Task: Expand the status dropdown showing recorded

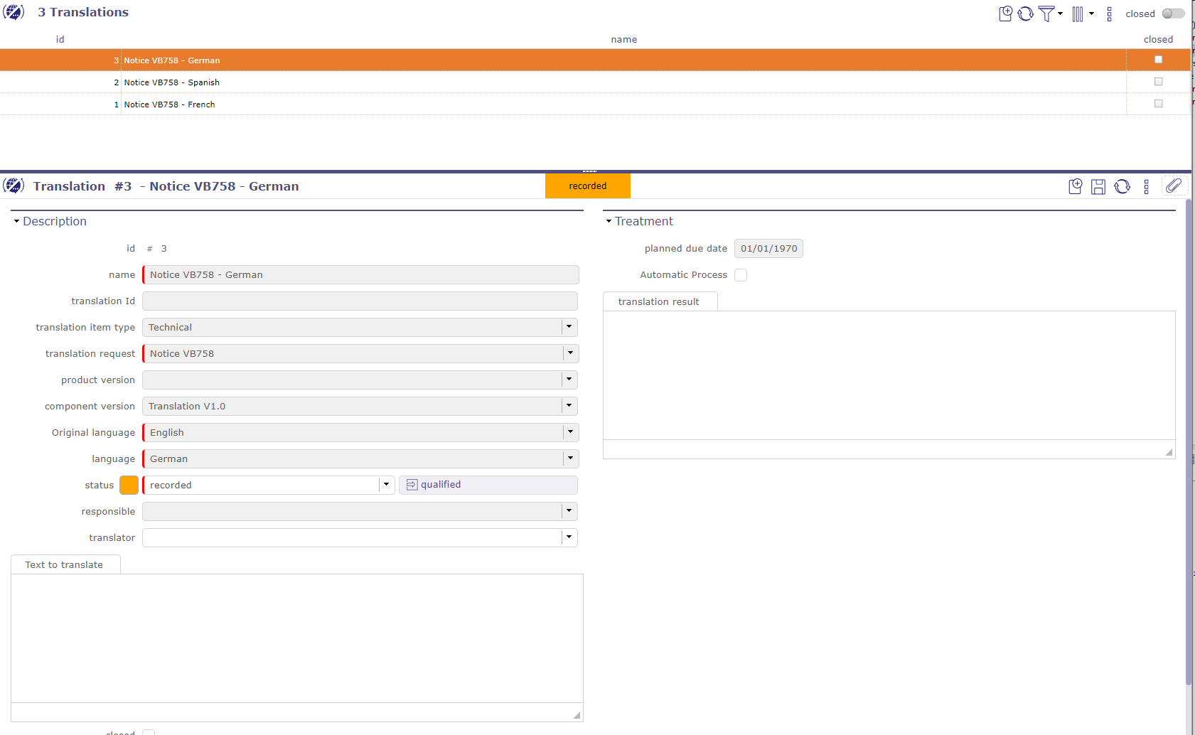Action: pyautogui.click(x=386, y=485)
